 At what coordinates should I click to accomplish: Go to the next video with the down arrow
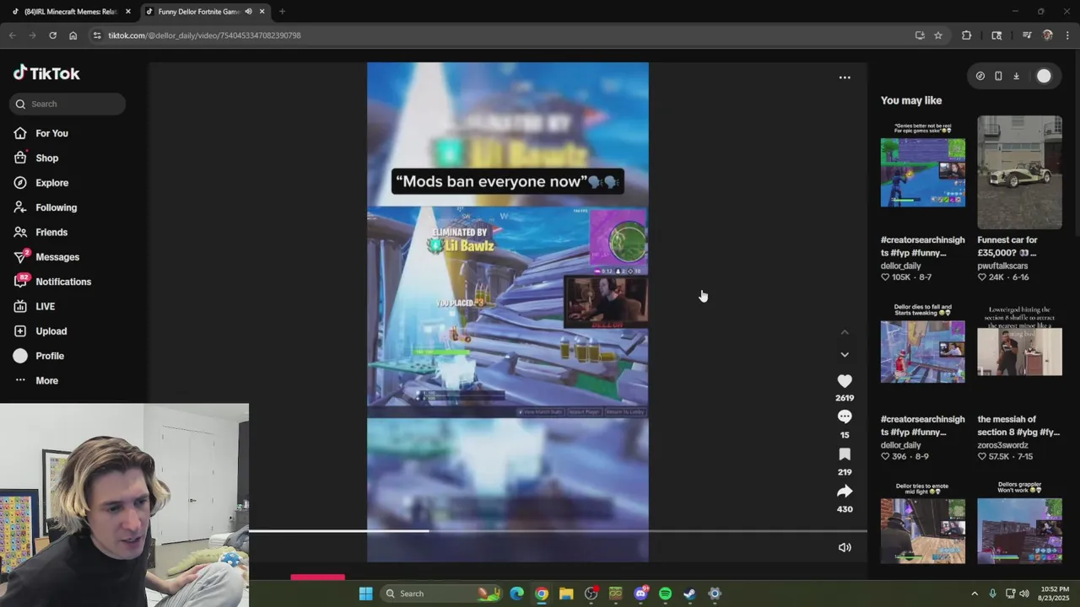[845, 355]
